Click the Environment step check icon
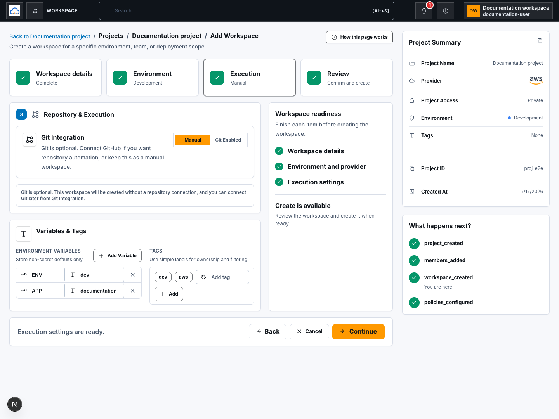559x419 pixels. tap(120, 78)
